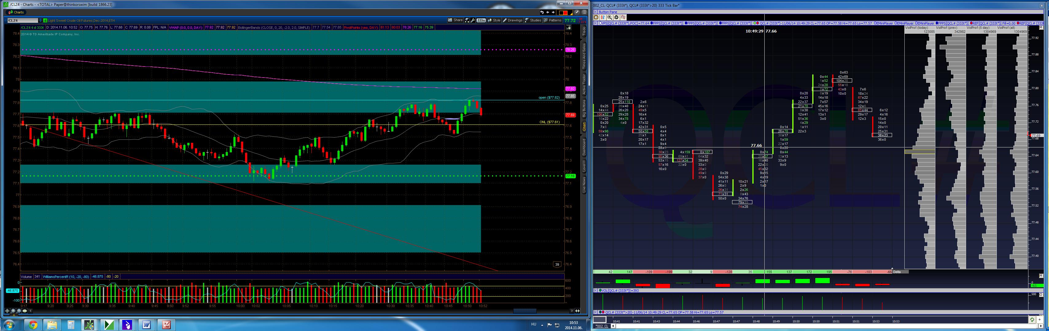Close the VPS study header row

coord(595,23)
